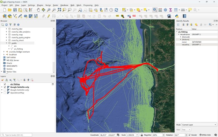Open the Python Console icon
This screenshot has width=218, height=137.
pyautogui.click(x=177, y=16)
